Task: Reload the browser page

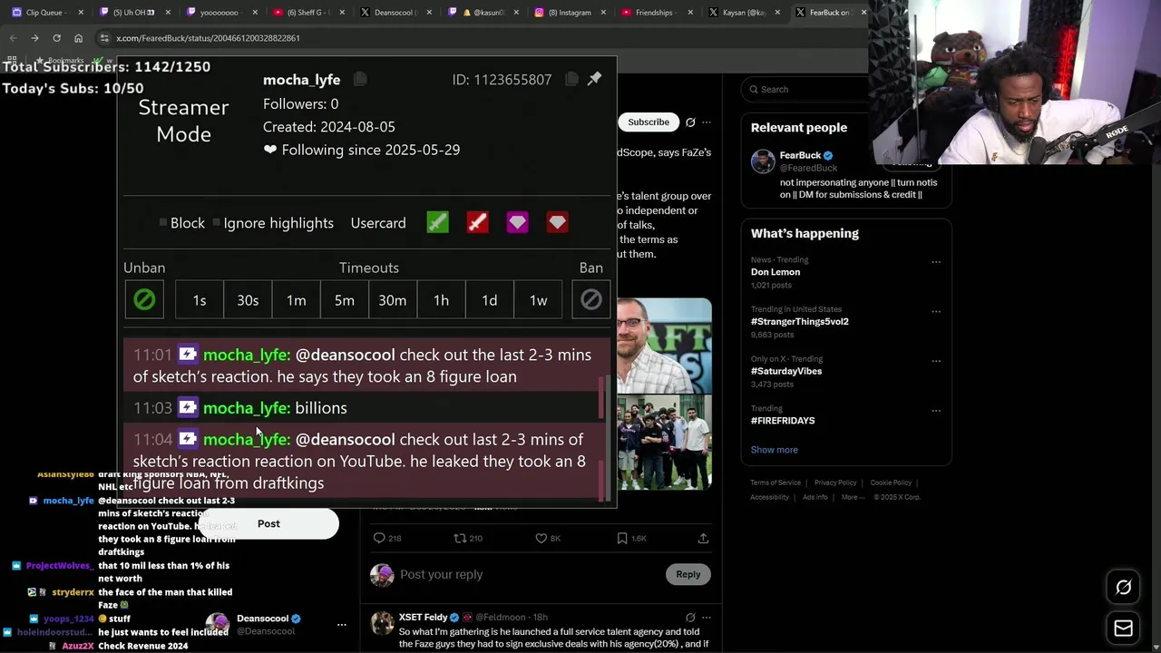Action: point(56,38)
